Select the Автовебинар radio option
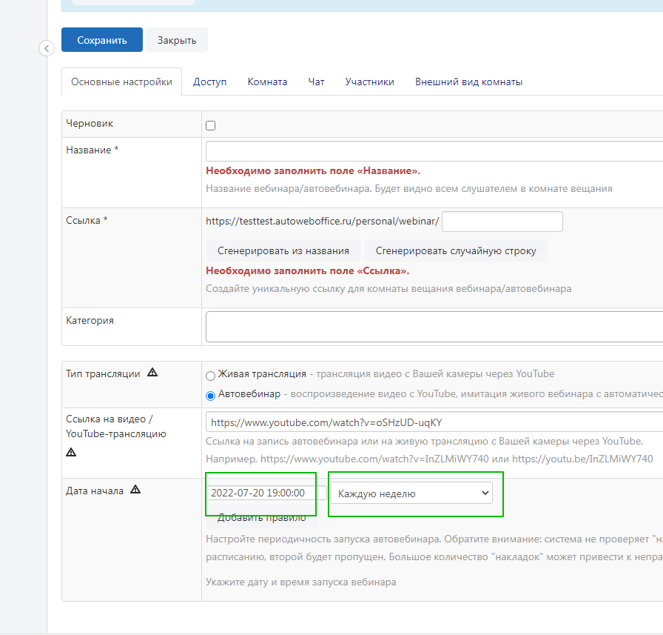The image size is (663, 635). point(211,395)
